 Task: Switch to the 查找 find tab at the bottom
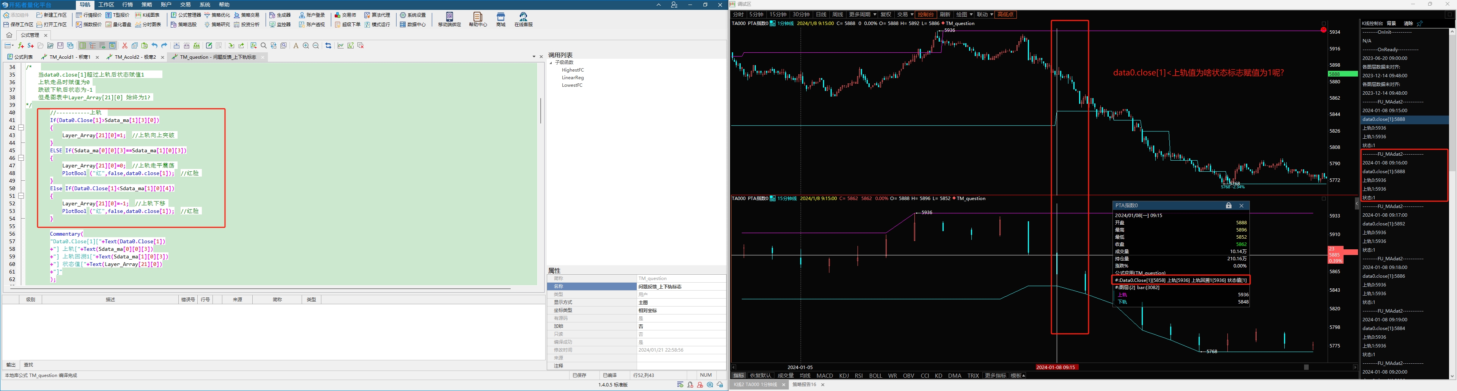pyautogui.click(x=28, y=365)
